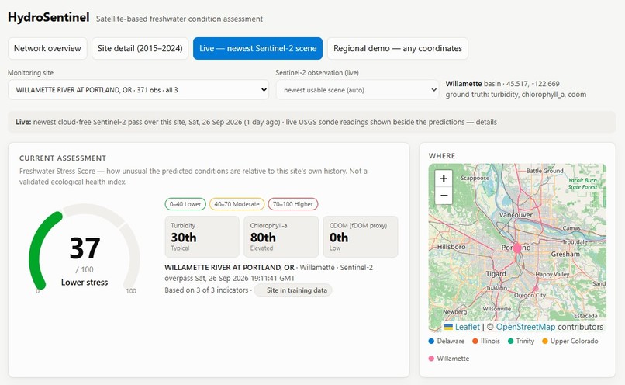
Task: Open the Network overview tab
Action: pos(47,49)
